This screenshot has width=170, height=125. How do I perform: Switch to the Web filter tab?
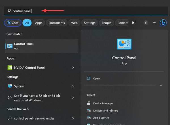[74, 23]
